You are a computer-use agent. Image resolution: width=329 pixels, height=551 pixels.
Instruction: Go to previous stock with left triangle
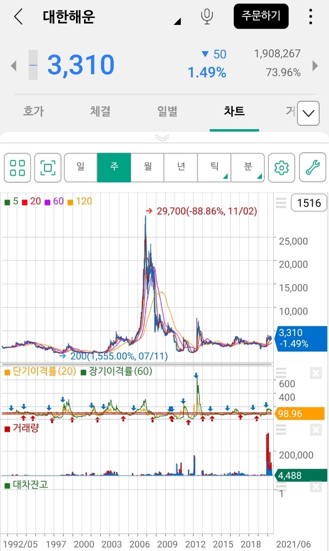(x=14, y=65)
